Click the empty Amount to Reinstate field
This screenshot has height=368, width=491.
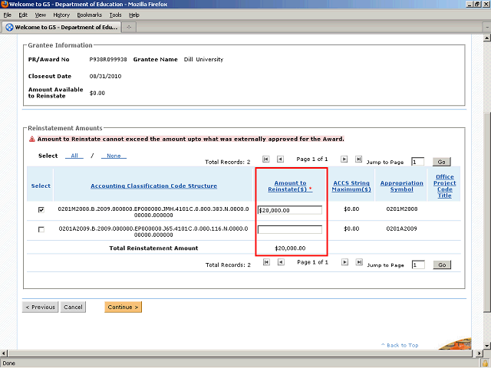[290, 229]
